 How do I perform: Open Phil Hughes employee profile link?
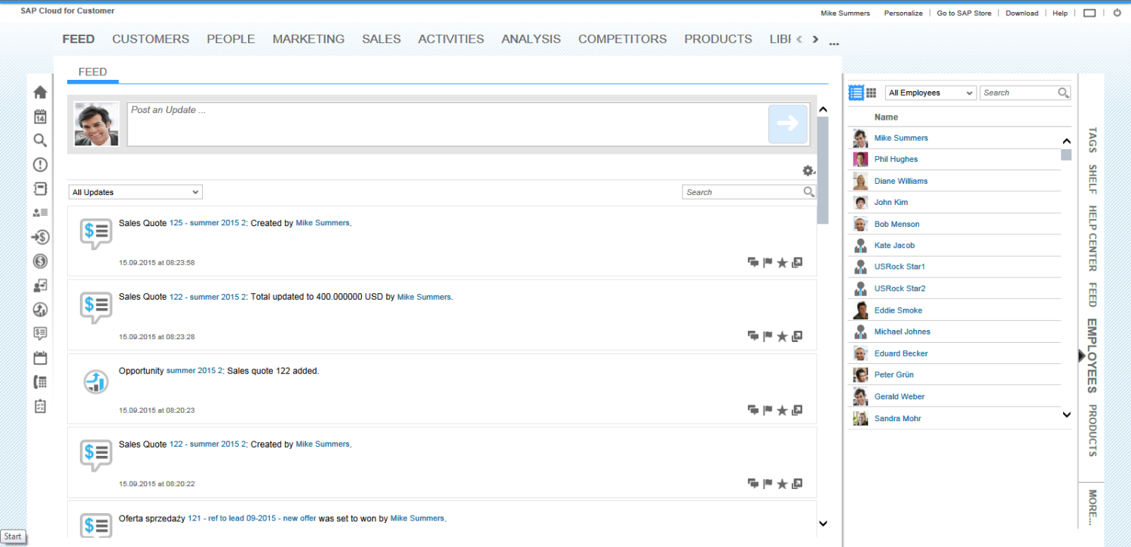pos(896,160)
